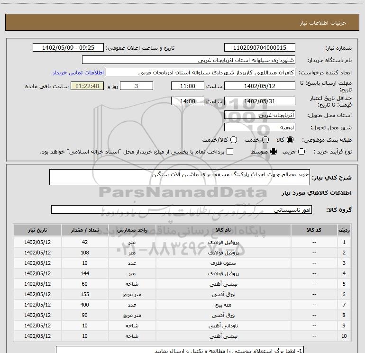
Task: Click the گروه کالا field امور تاسیساتی
Action: [x=182, y=209]
